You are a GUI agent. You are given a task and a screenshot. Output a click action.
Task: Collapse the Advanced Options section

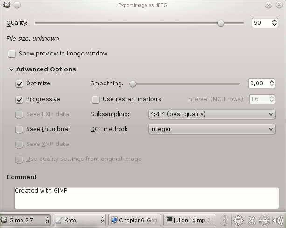click(x=11, y=69)
